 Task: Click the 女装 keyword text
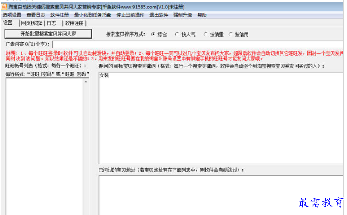pos(104,75)
